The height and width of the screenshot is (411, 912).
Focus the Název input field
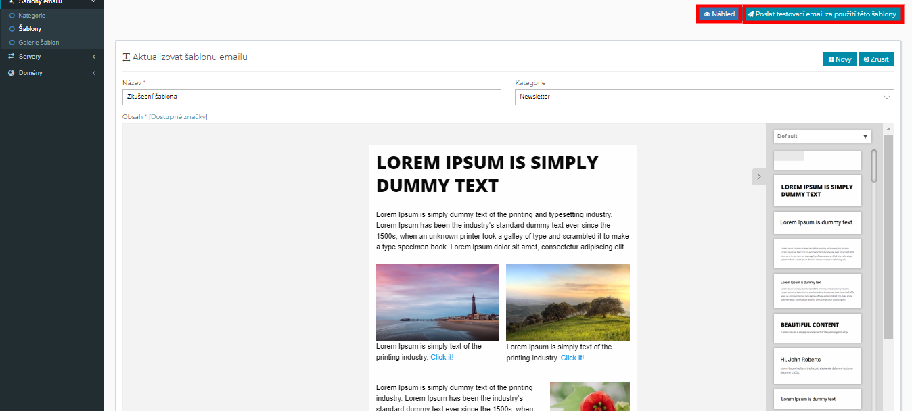pos(312,97)
